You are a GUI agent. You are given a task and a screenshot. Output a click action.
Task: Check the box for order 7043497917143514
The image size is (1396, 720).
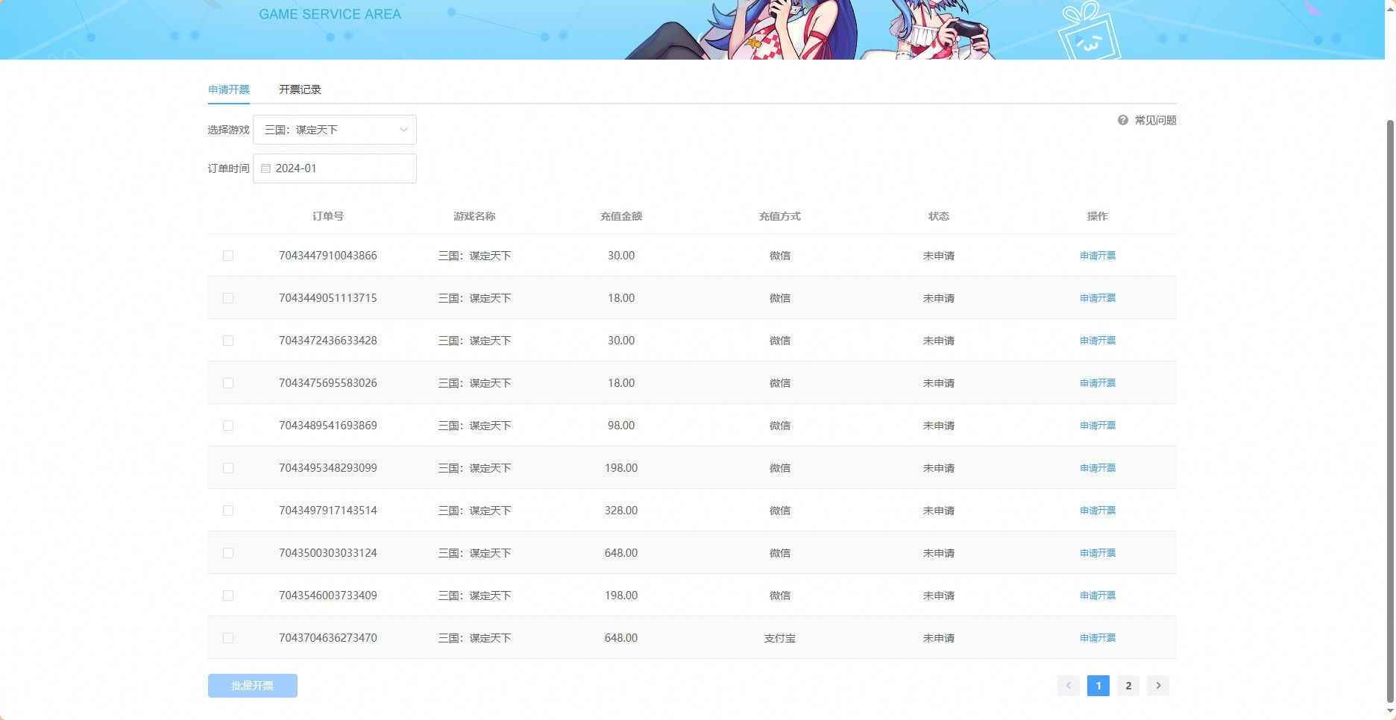click(x=228, y=511)
